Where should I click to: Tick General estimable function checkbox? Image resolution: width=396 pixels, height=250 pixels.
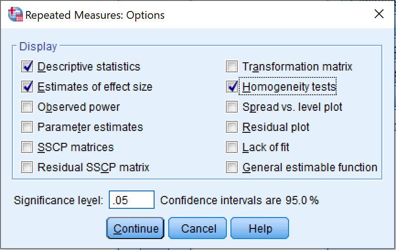click(232, 168)
